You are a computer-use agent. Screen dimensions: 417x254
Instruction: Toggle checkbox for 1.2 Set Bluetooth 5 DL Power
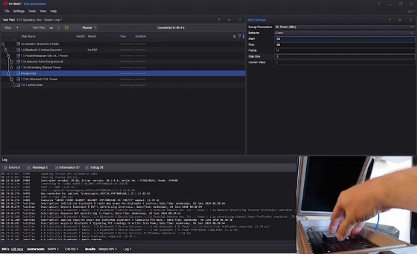18,79
